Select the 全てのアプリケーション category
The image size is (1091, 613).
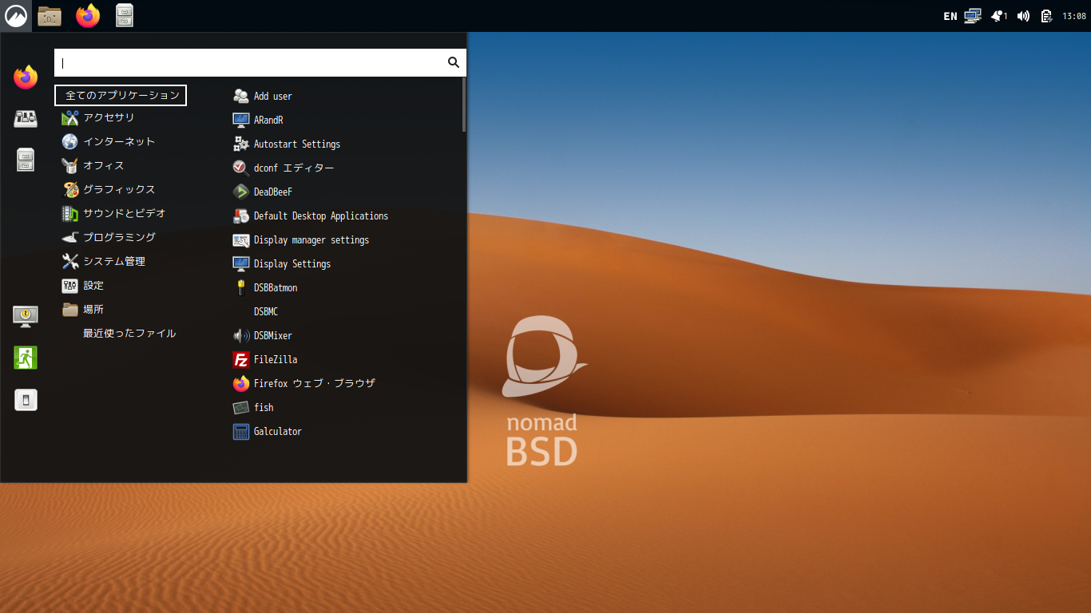121,95
